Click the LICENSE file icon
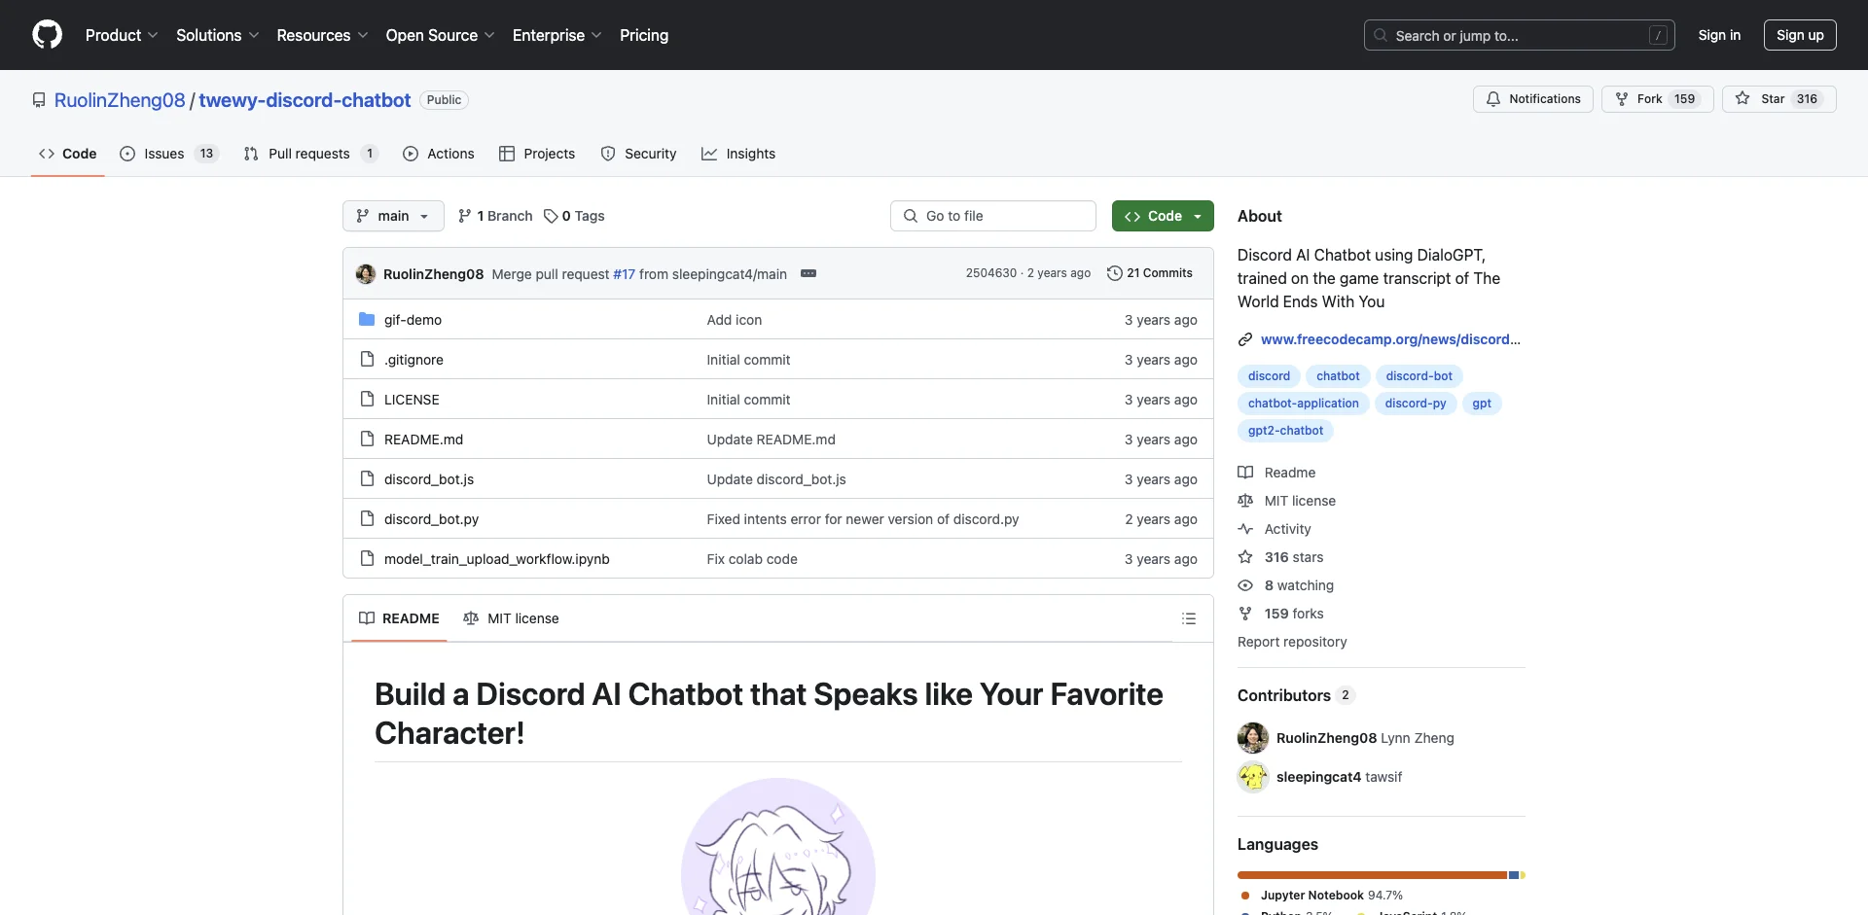 pos(367,399)
